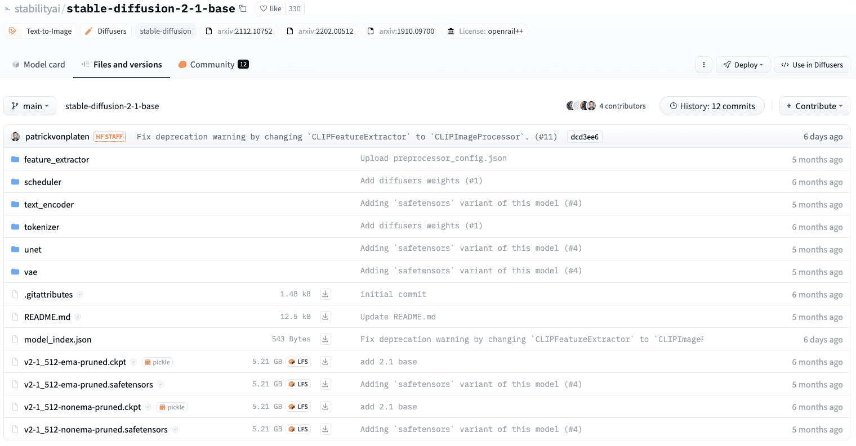Open the Community tab

click(x=213, y=65)
